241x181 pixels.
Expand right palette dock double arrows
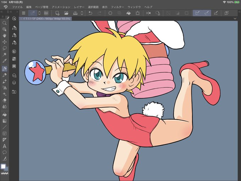click(240, 12)
